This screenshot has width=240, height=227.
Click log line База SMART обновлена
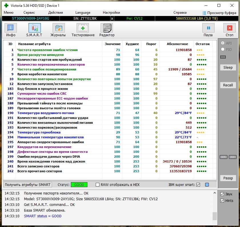click(45, 210)
